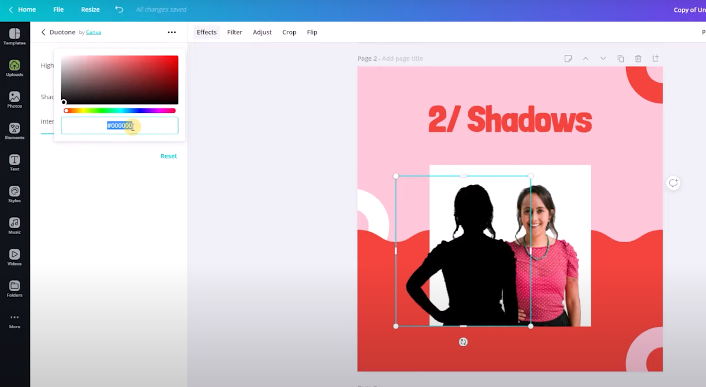Select the Crop option
This screenshot has width=706, height=387.
(x=290, y=32)
